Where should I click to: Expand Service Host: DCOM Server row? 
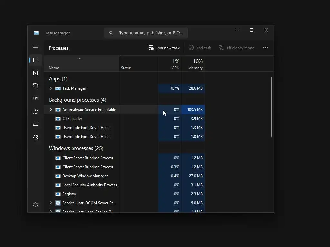(51, 203)
